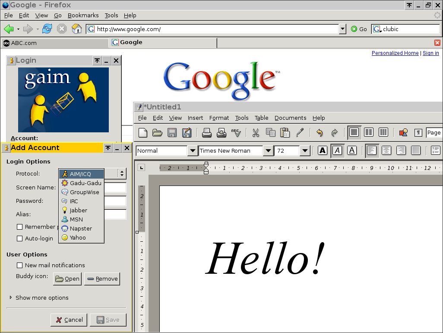
Task: Follow the Personalized Home link on Google
Action: click(x=395, y=53)
